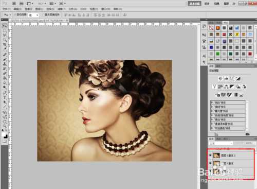Toggle visibility of the background copy layer
Screen dimensions: 257x189
point(210,163)
